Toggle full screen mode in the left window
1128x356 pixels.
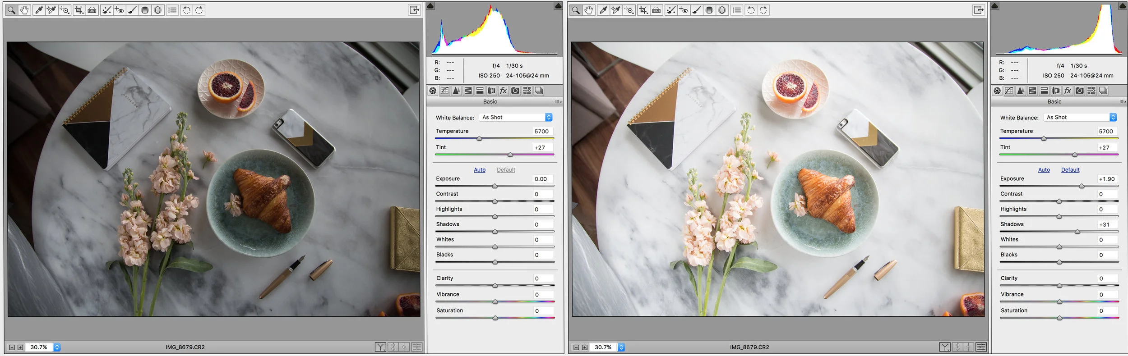[414, 10]
